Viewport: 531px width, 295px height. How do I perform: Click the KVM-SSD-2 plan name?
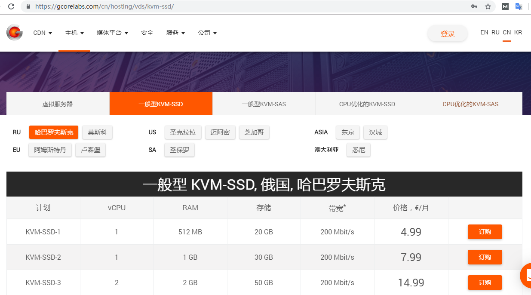coord(43,257)
